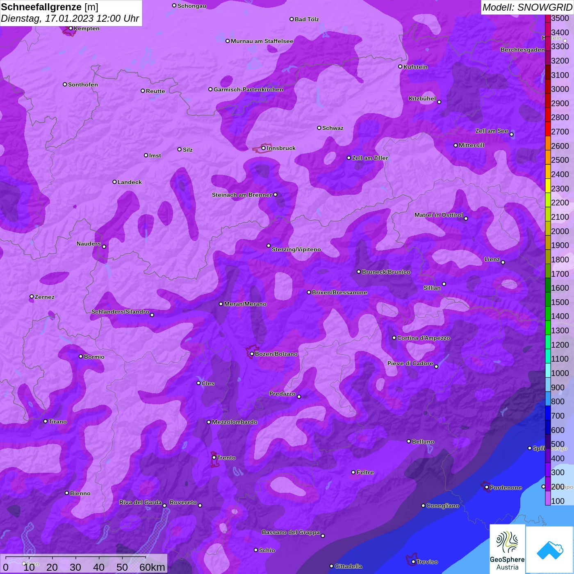Click the Kitzbühel map label

422,98
